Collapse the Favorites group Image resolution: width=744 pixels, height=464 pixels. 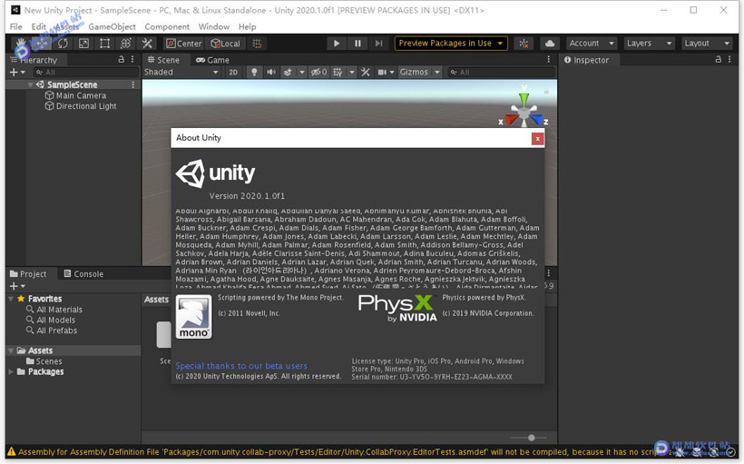11,299
